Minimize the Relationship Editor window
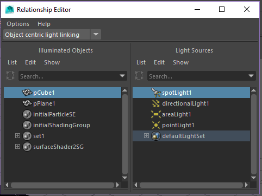The height and width of the screenshot is (196, 262). point(197,9)
